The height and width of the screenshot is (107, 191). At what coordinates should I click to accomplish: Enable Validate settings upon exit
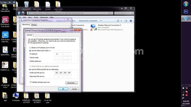30,82
